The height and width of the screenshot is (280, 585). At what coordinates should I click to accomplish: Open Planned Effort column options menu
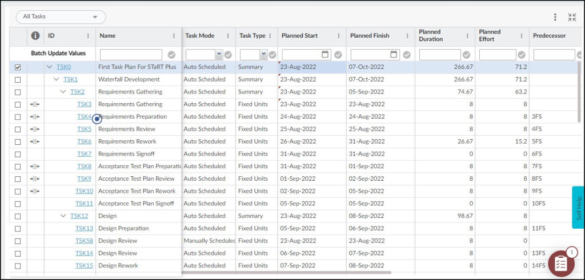pos(522,36)
